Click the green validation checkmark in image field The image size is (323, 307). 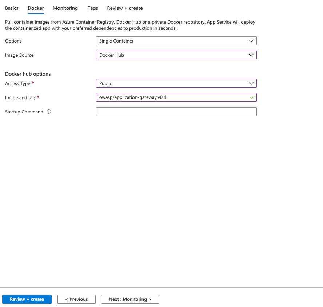252,98
